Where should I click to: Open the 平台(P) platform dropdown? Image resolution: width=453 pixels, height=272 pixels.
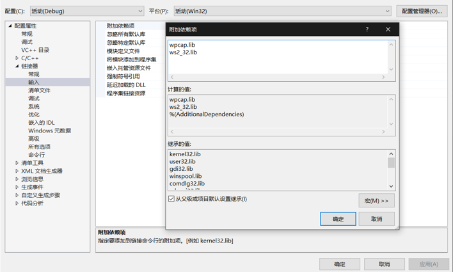click(x=282, y=12)
